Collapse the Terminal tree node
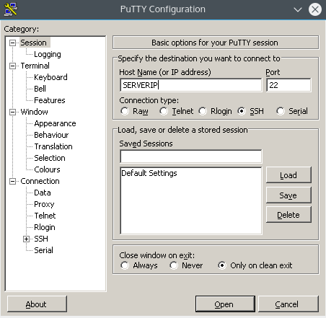 tap(12, 66)
